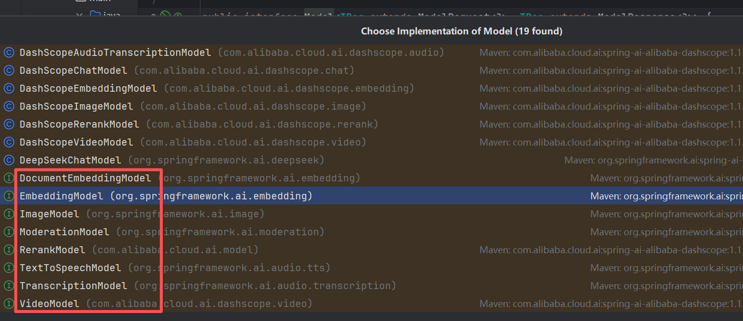The image size is (743, 321).
Task: Click class icon beside DashScopeAudioTranscriptionModel
Action: pyautogui.click(x=8, y=52)
